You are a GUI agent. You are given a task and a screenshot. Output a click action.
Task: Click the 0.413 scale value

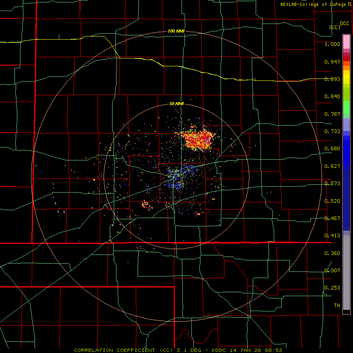click(332, 236)
